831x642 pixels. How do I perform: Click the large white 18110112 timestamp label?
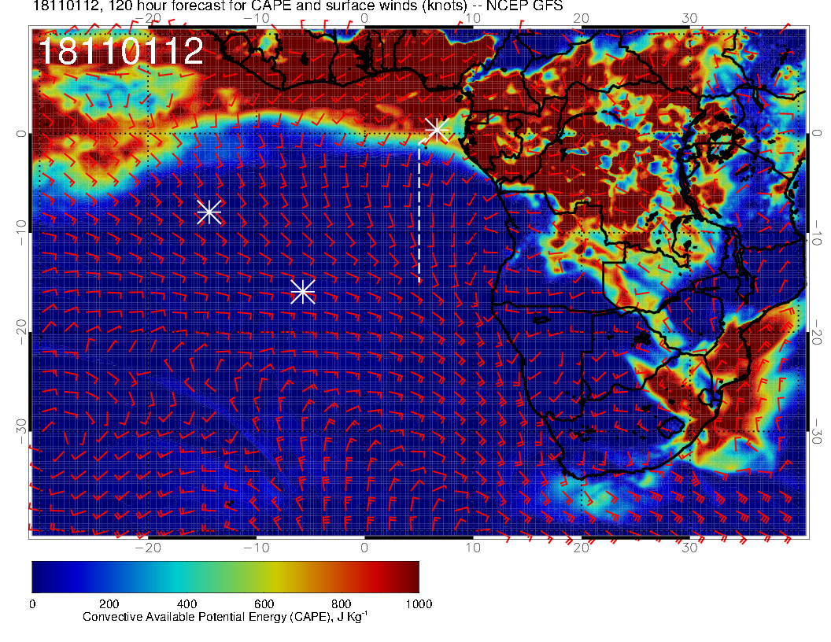point(120,52)
